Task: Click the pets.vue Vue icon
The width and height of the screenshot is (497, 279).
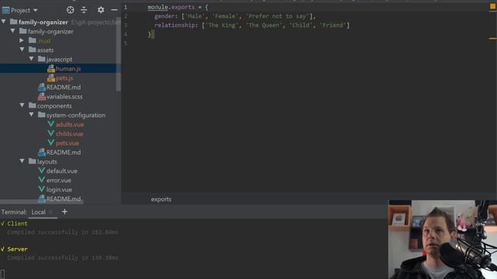Action: [x=50, y=143]
